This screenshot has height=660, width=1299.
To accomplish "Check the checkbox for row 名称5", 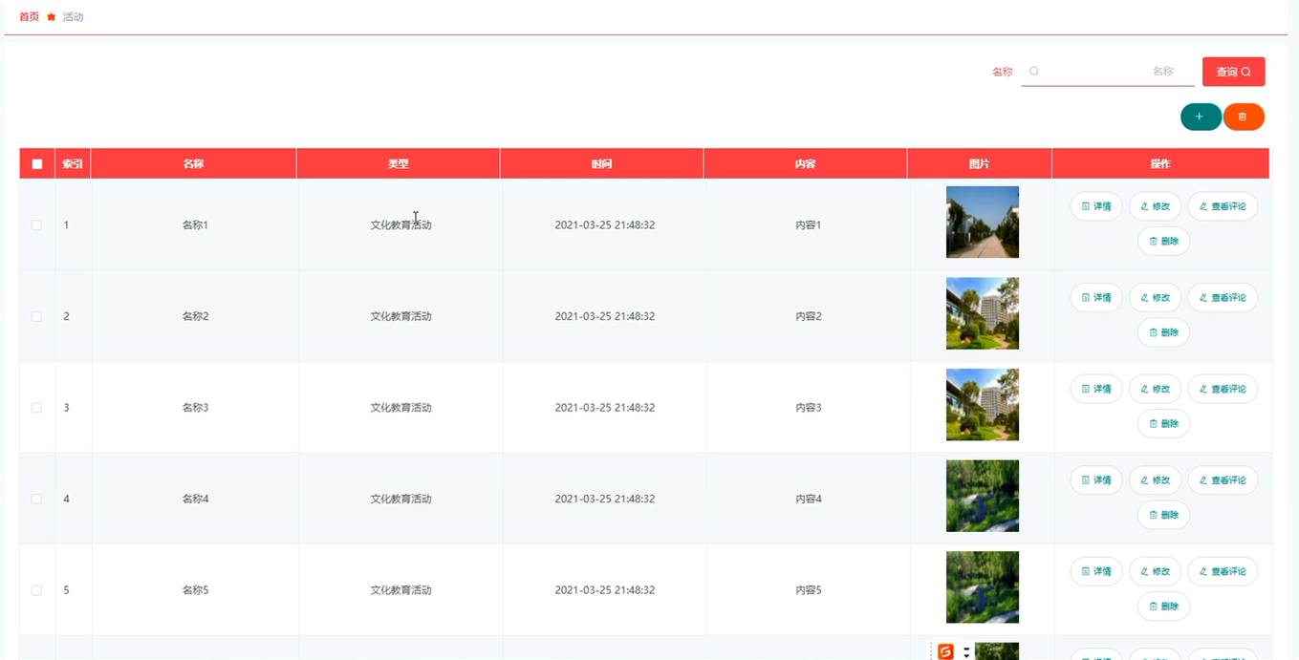I will click(36, 590).
